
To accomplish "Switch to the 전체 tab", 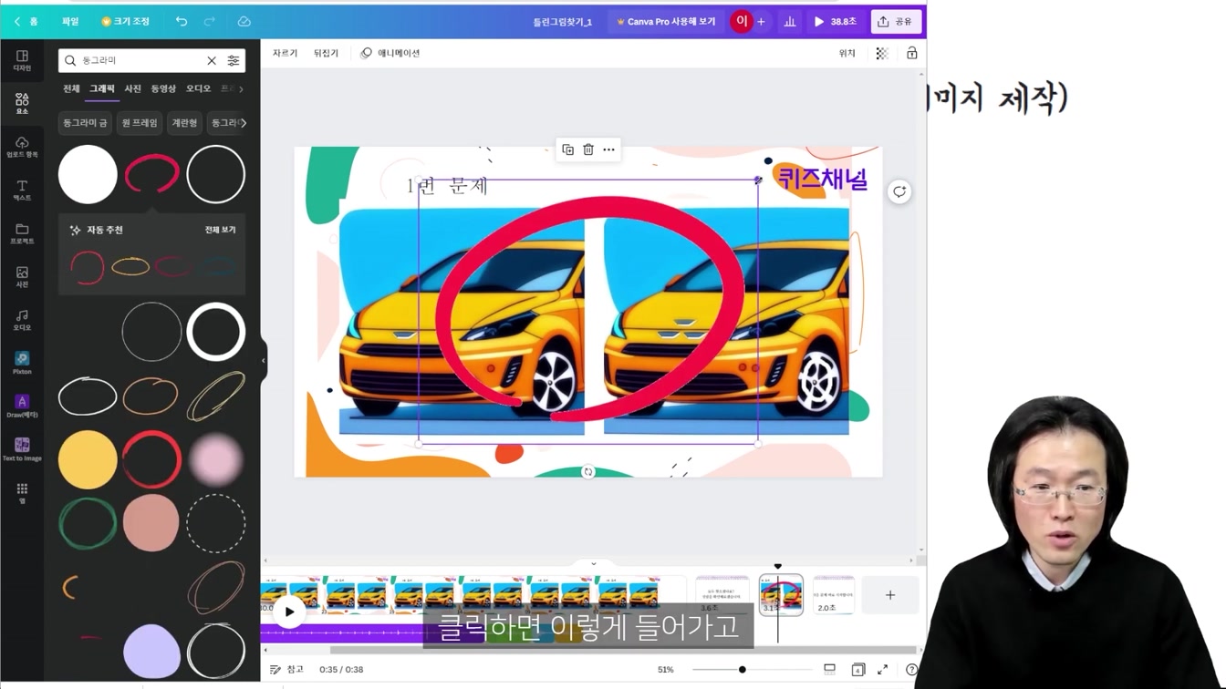I will (71, 88).
